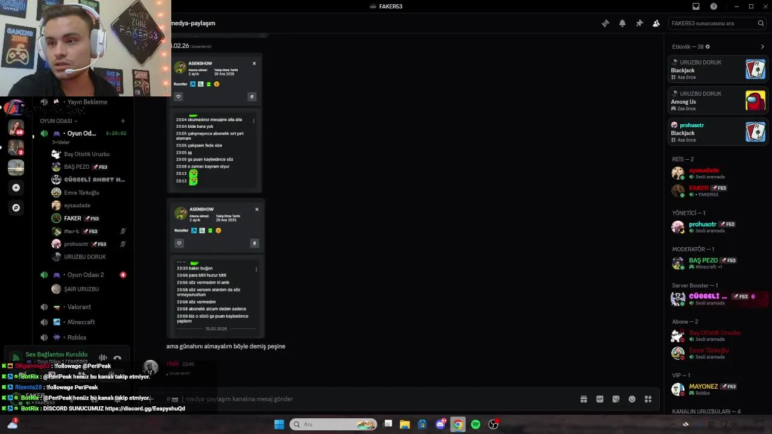Image resolution: width=772 pixels, height=434 pixels.
Task: Open the threads icon in the channel header
Action: [x=606, y=24]
